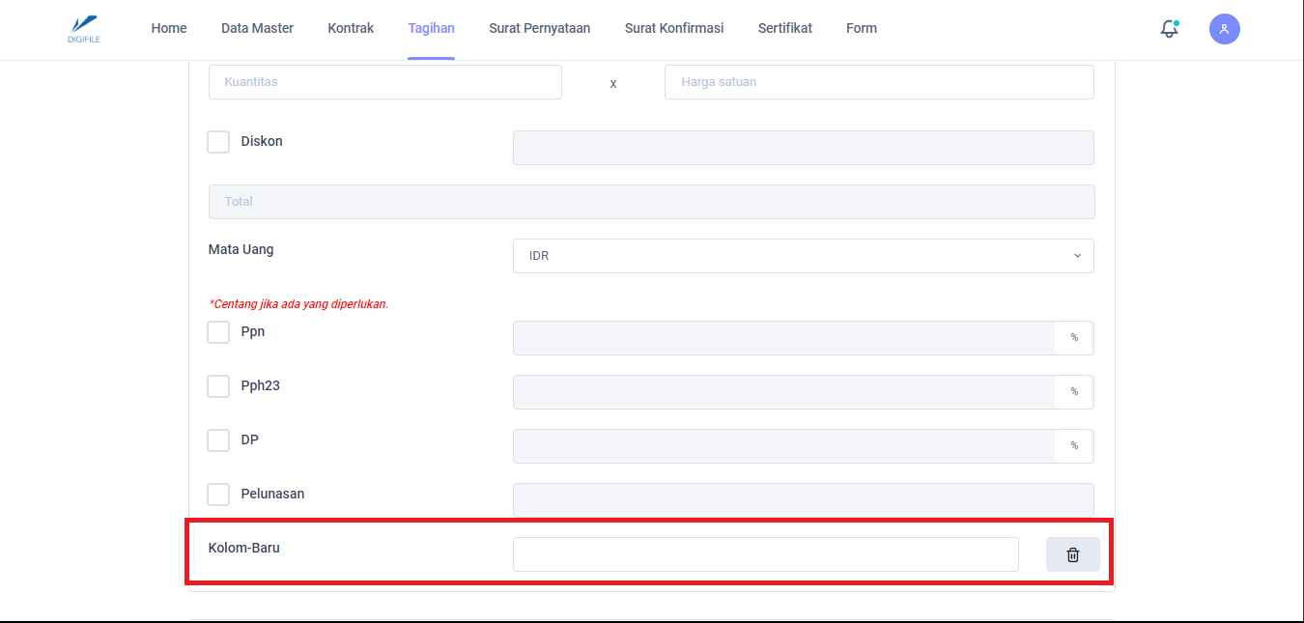Viewport: 1304px width, 623px height.
Task: Focus the Kuantitas input field
Action: (384, 82)
